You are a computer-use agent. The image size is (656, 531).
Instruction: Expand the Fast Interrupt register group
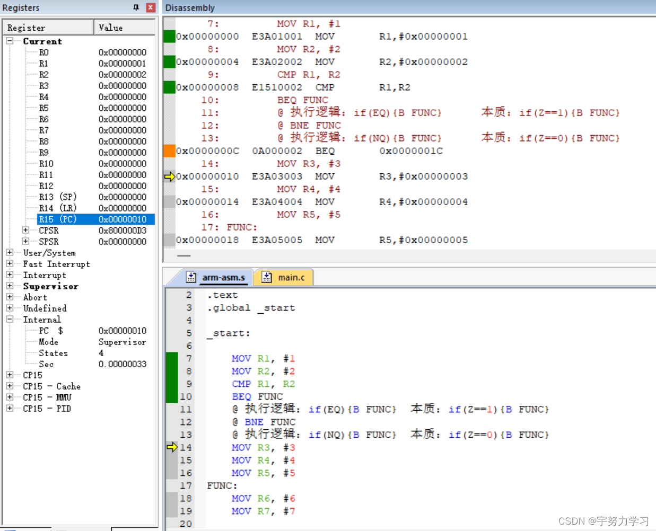pyautogui.click(x=10, y=263)
